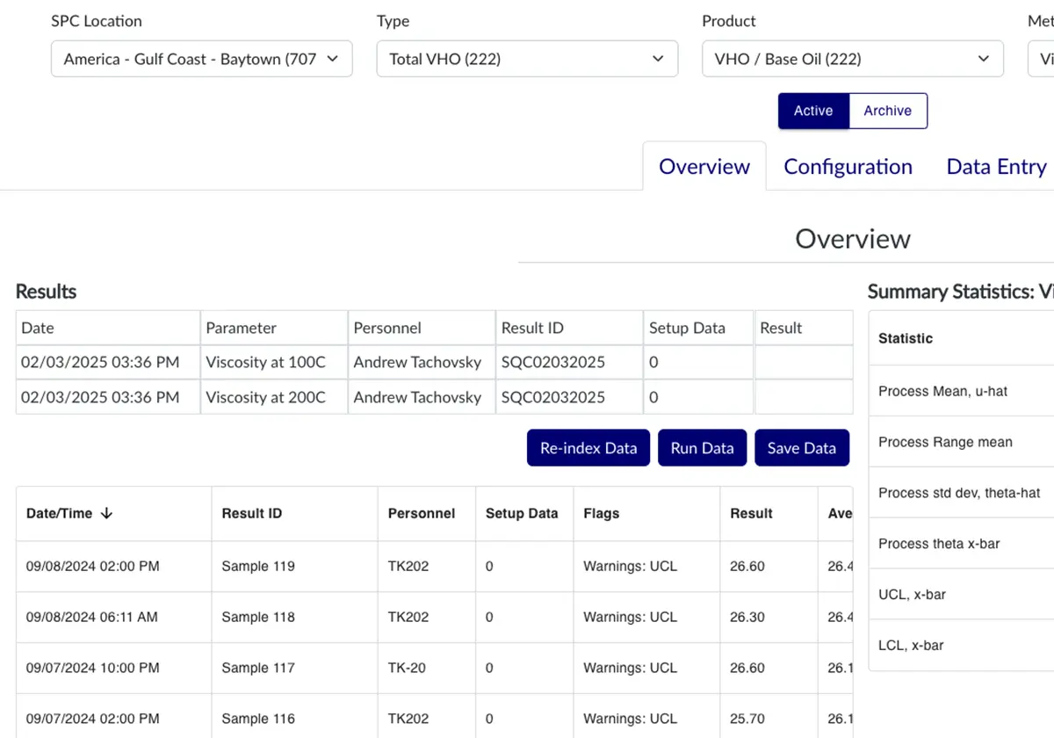The image size is (1054, 738).
Task: Open the SPC Location dropdown
Action: pyautogui.click(x=202, y=59)
